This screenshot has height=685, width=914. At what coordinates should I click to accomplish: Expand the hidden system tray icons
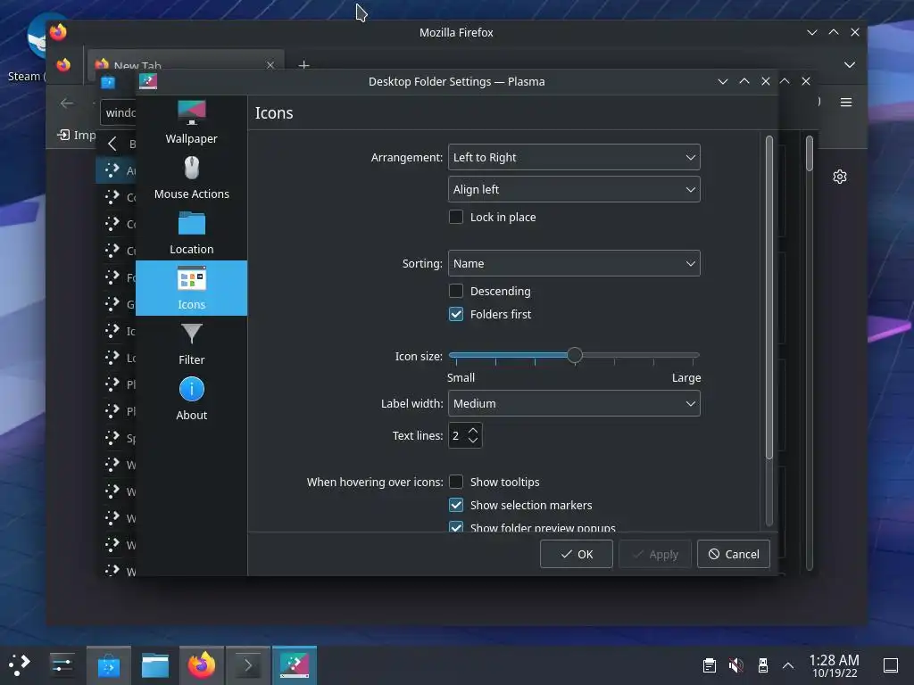[x=787, y=665]
